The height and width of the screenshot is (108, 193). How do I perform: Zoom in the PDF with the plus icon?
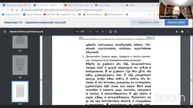click(x=103, y=32)
